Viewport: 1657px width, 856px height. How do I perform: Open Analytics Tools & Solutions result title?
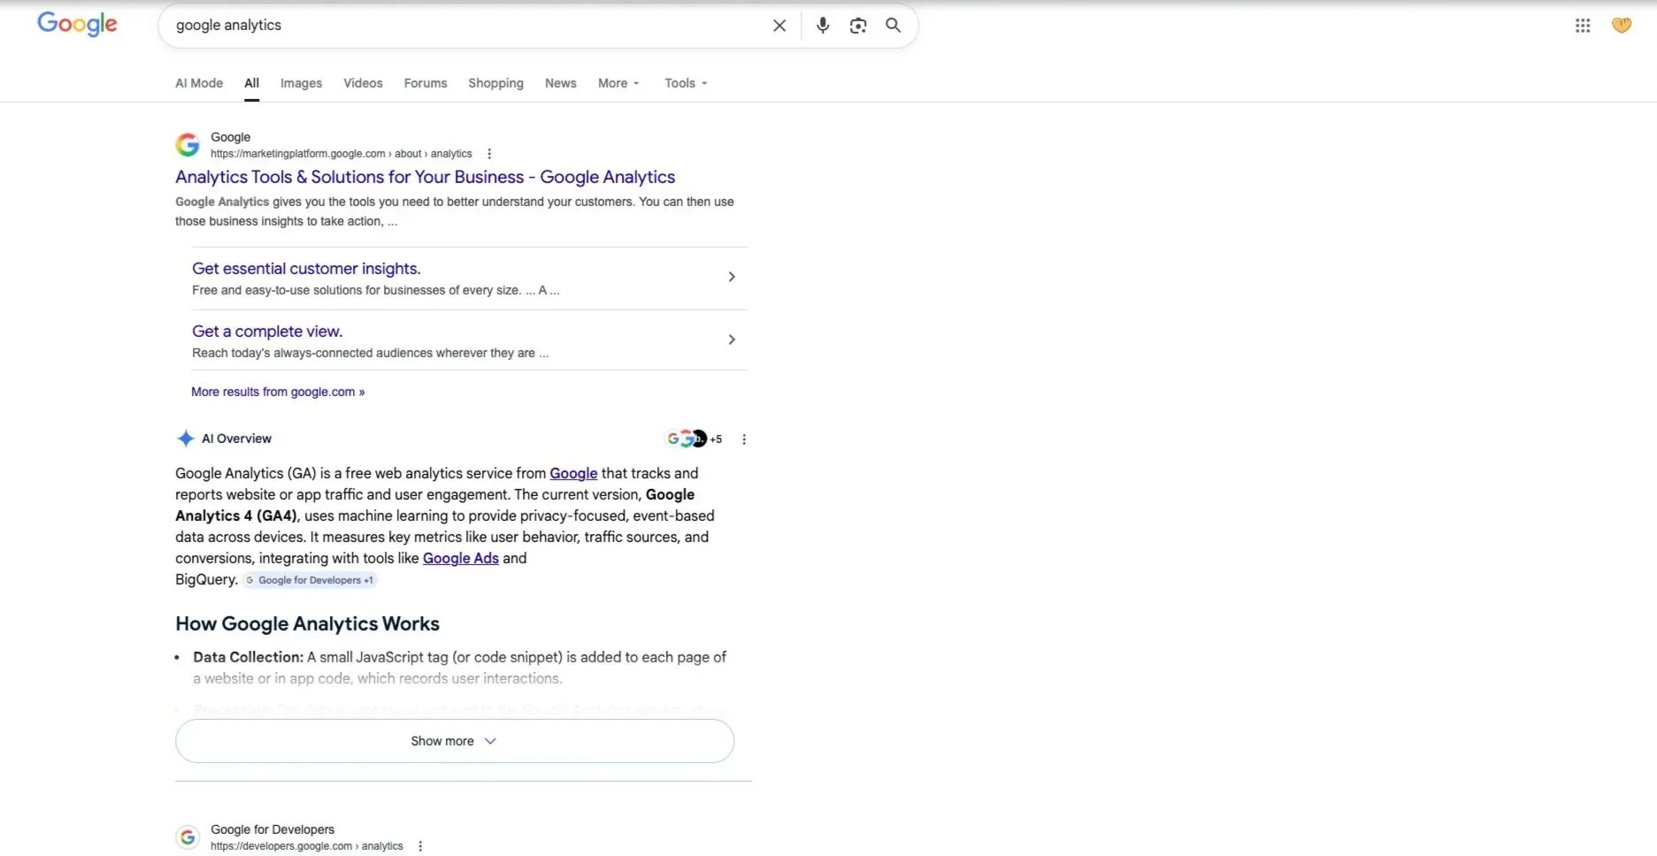pos(425,177)
